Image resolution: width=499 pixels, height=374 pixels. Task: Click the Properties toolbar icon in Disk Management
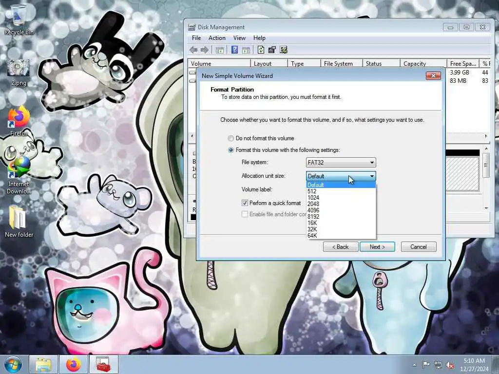[x=272, y=50]
